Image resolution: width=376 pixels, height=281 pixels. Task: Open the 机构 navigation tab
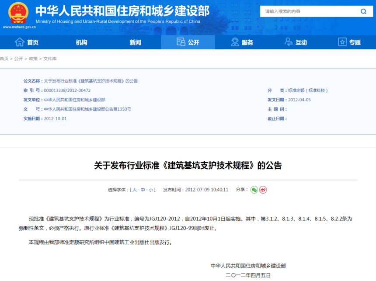pos(81,42)
